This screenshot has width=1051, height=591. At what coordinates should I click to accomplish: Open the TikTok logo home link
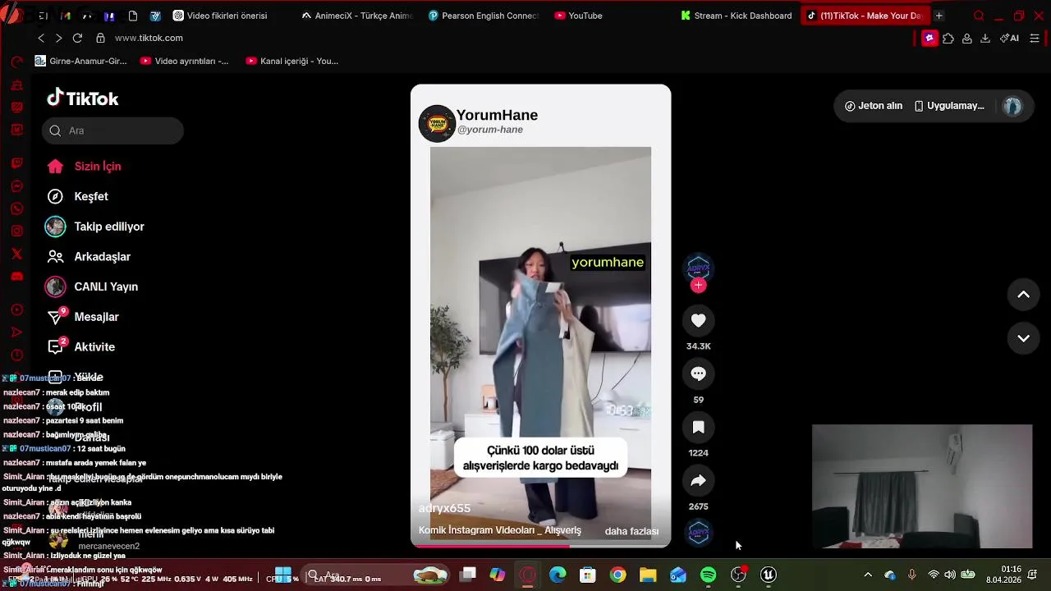(x=83, y=98)
